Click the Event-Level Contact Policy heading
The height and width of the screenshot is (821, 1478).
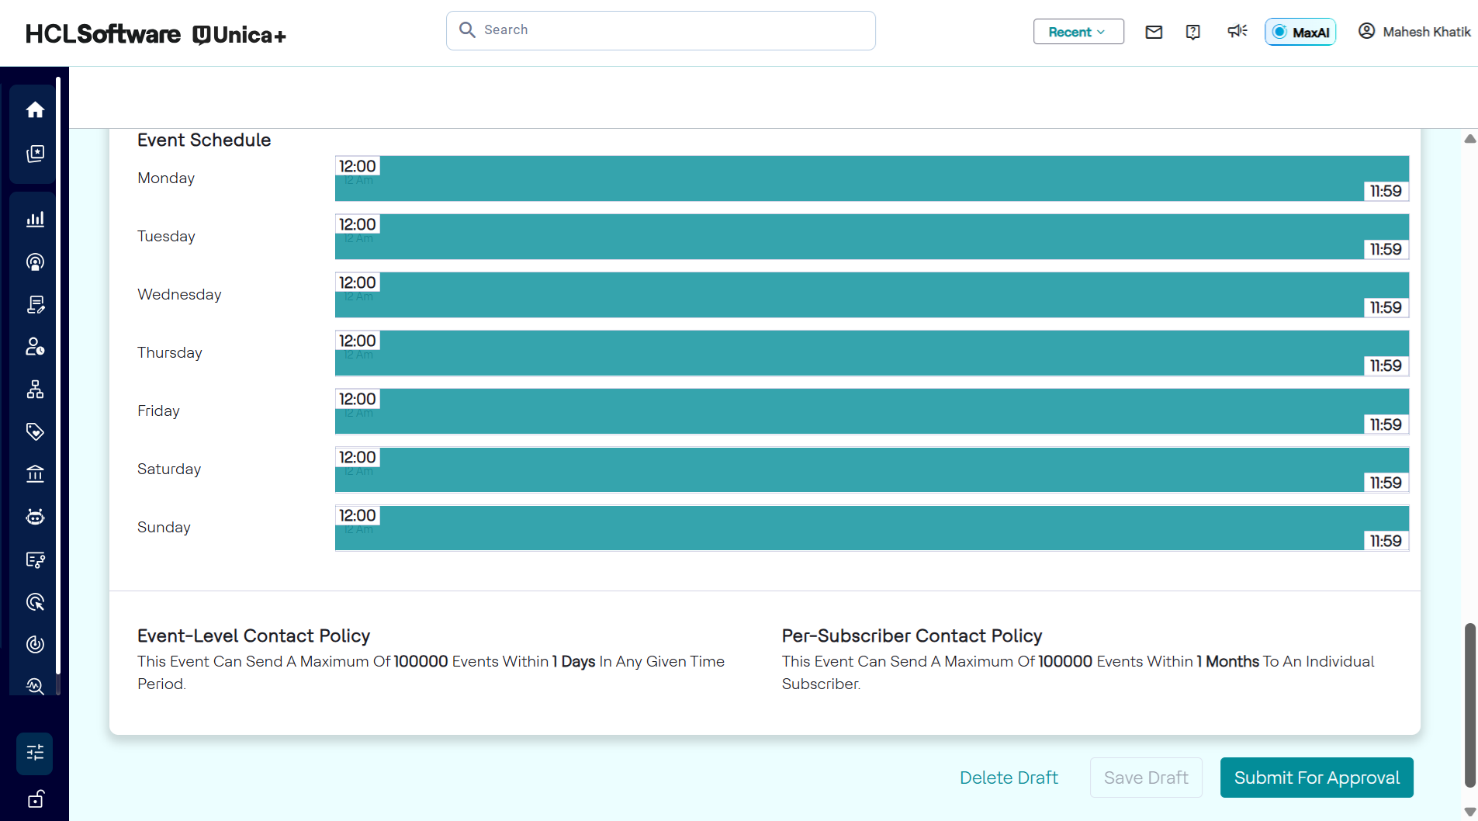pos(254,636)
